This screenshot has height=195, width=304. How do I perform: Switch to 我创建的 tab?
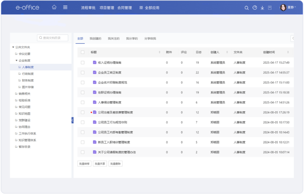[x=95, y=39]
